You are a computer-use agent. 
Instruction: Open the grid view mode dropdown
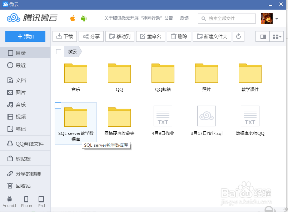click(x=277, y=37)
